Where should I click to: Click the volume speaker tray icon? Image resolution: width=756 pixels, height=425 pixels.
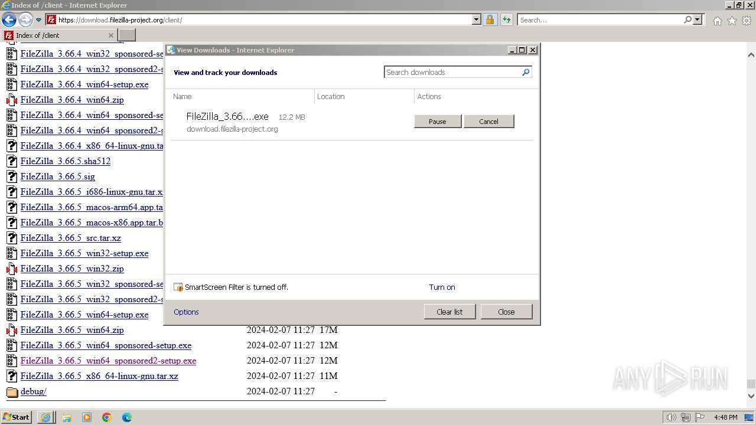(671, 417)
